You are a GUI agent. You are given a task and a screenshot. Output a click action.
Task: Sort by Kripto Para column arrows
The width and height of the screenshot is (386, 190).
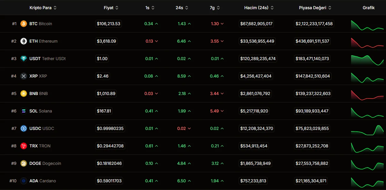tap(55, 8)
